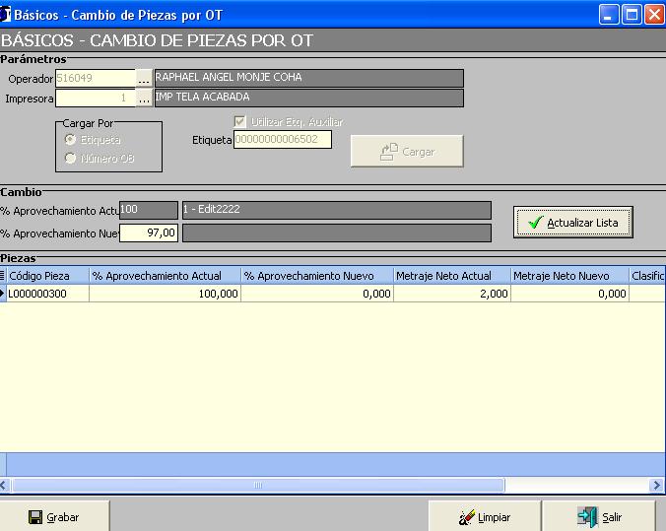Click Metraje Neto Actual column header
The height and width of the screenshot is (531, 666).
click(x=451, y=276)
